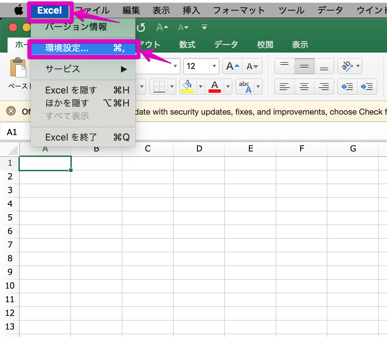The width and height of the screenshot is (387, 337).
Task: Expand the サービス submenu
Action: [x=83, y=69]
